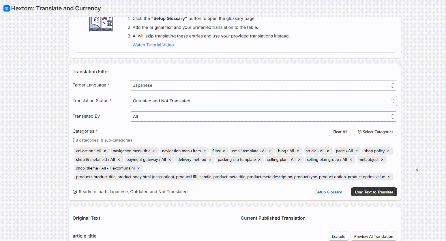Remove the packing slip template tag
The width and height of the screenshot is (446, 241).
259,159
